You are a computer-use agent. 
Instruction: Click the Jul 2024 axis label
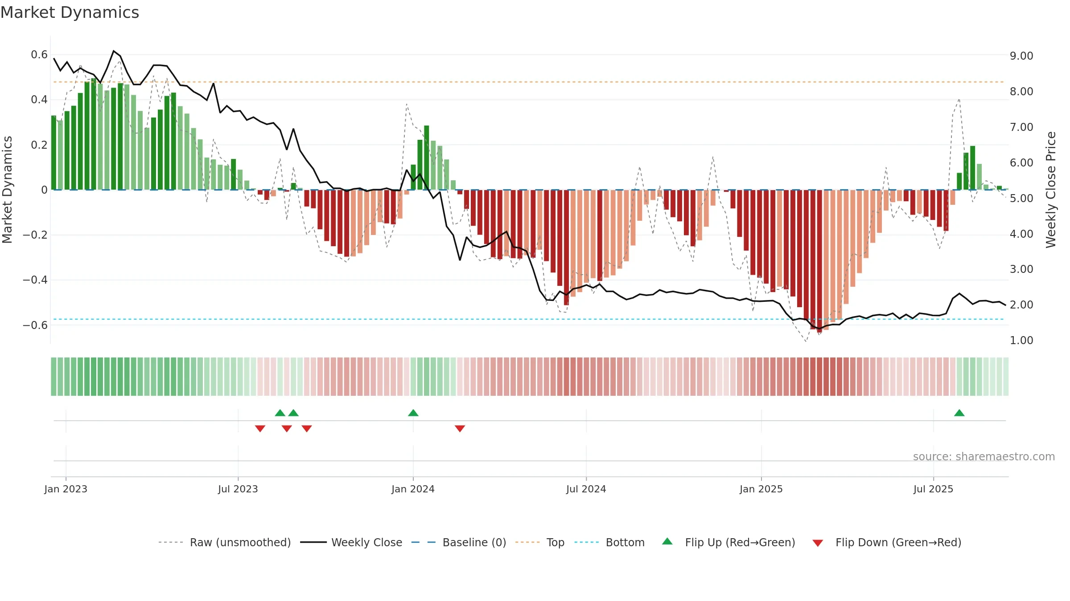[586, 489]
